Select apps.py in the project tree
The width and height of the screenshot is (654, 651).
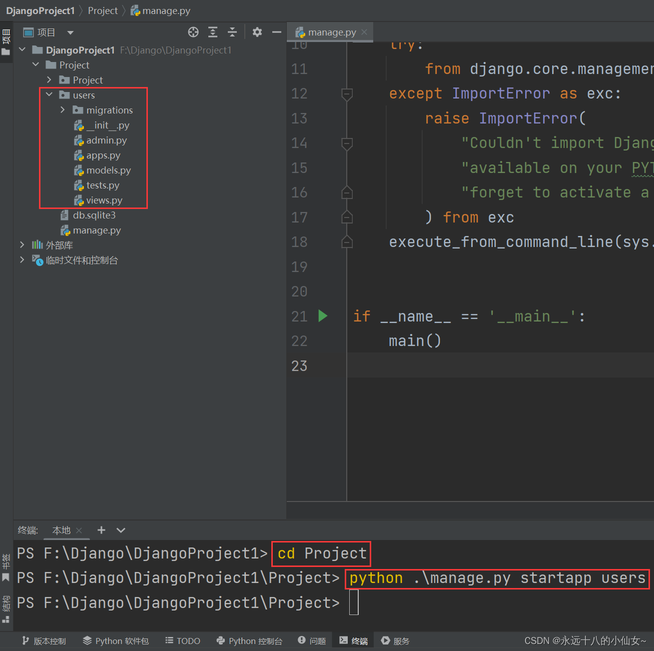click(x=97, y=155)
